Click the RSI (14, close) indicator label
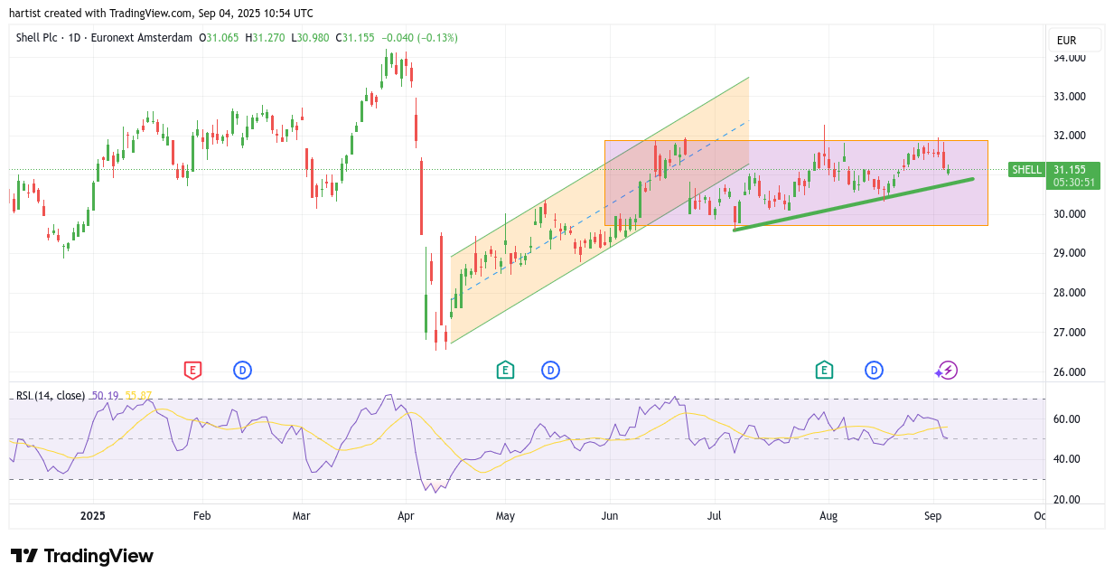Viewport: 1114px width, 583px height. click(51, 396)
